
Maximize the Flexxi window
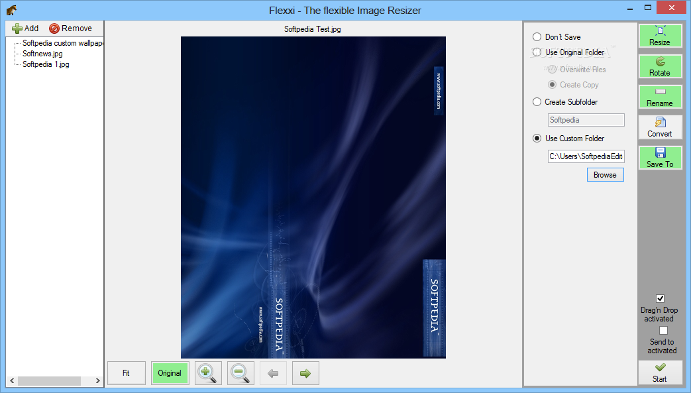point(648,7)
